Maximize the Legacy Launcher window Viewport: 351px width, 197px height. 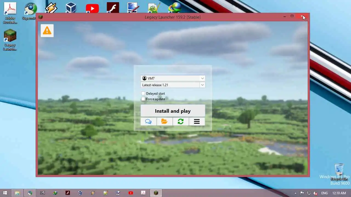292,16
